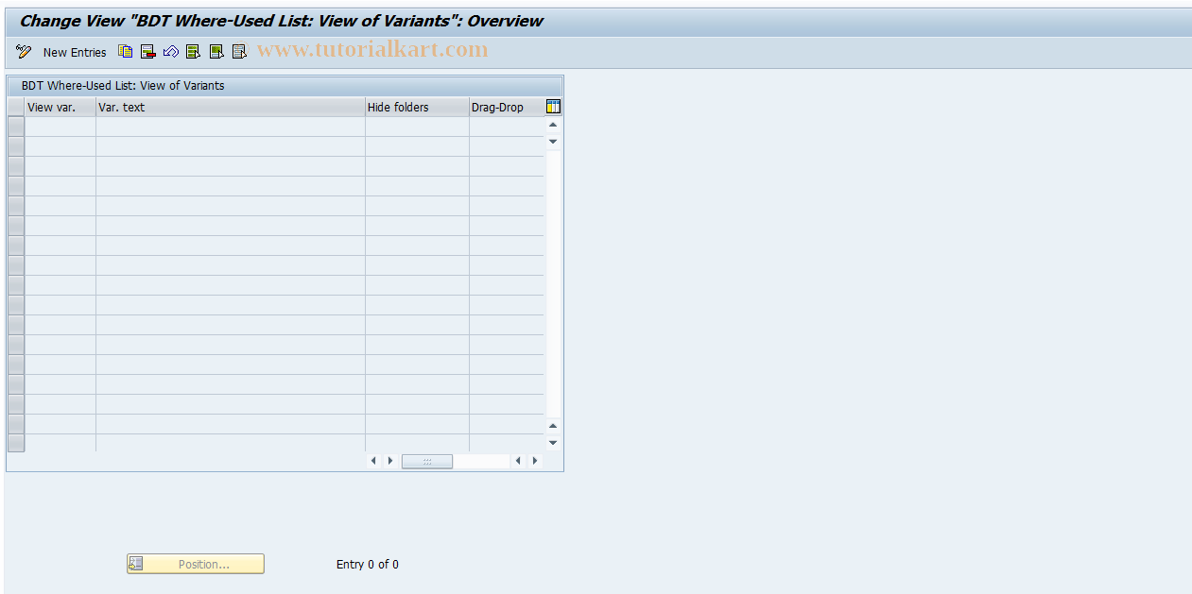Click the leftmost horizontal scroll-left arrow
The width and height of the screenshot is (1192, 594).
click(373, 461)
